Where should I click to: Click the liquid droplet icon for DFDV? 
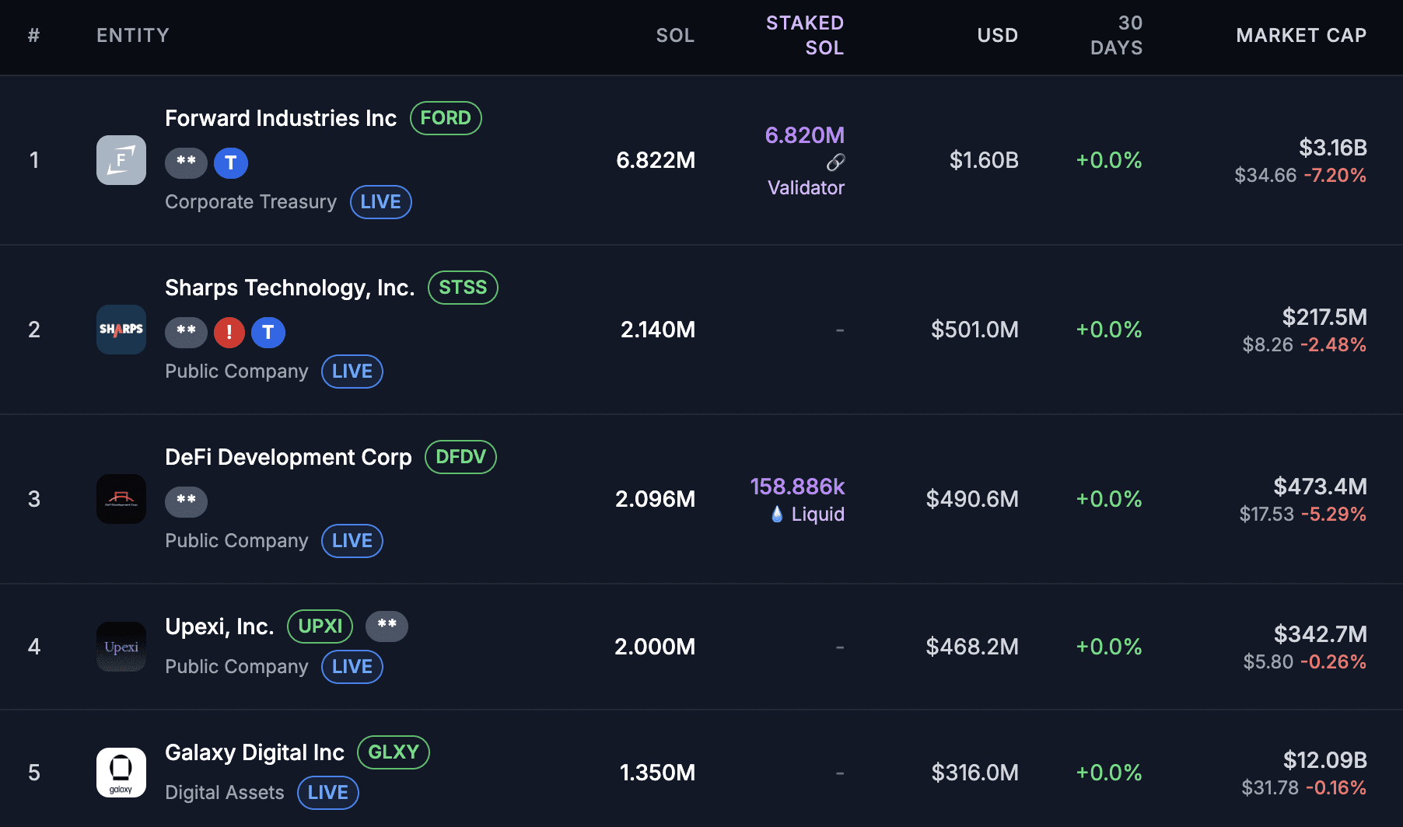(x=777, y=515)
